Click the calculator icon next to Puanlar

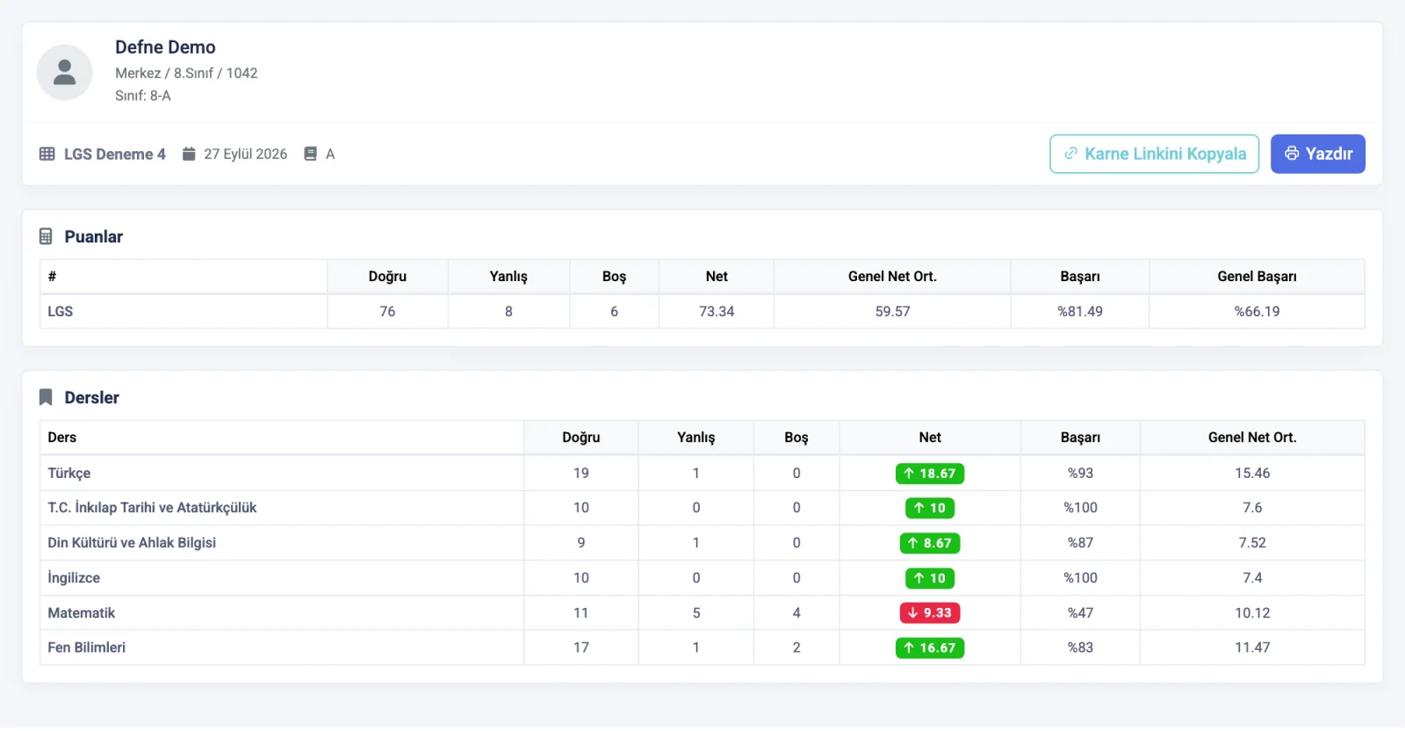(46, 236)
